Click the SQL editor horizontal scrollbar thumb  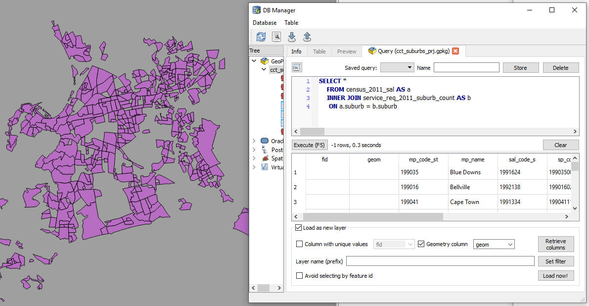pos(312,132)
